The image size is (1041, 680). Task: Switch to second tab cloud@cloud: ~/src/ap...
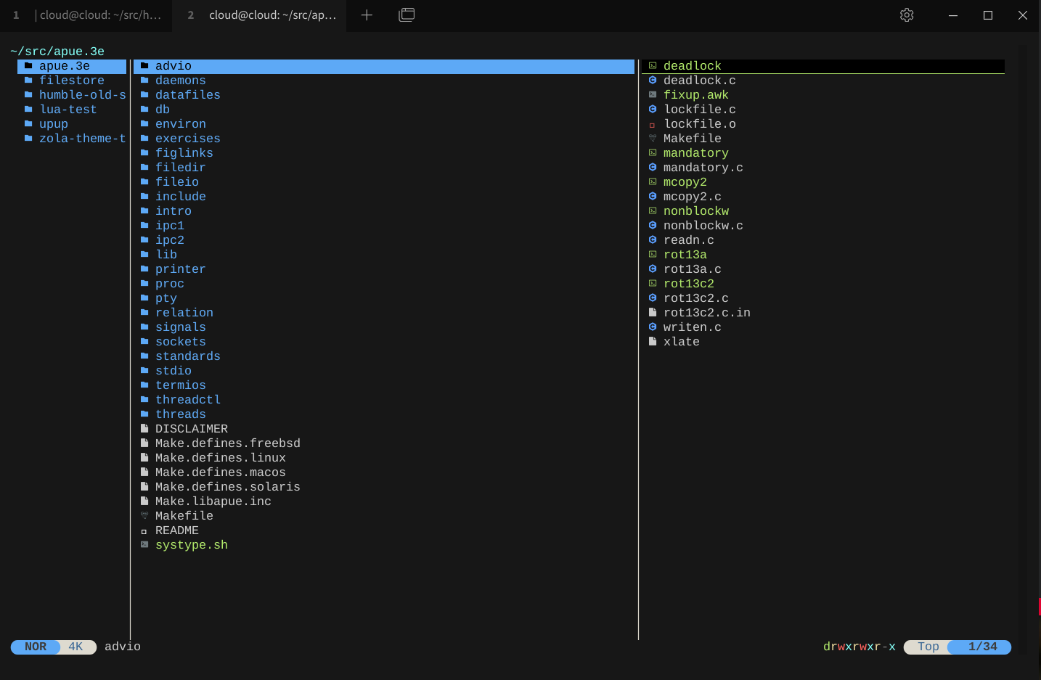point(260,15)
